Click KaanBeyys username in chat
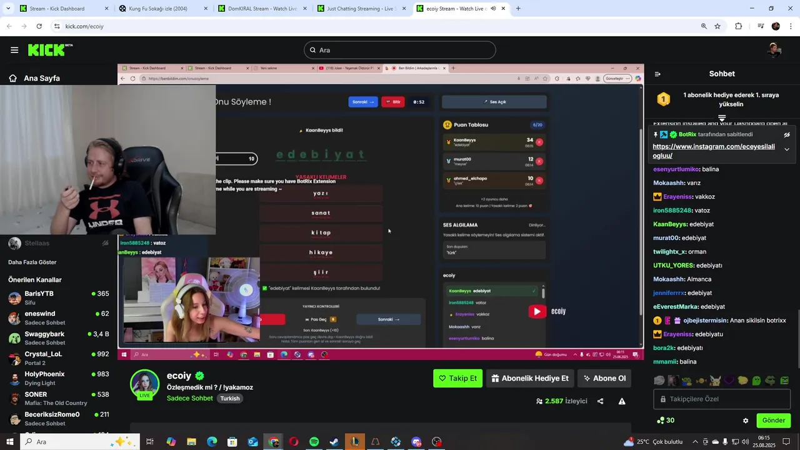This screenshot has height=450, width=800. coord(670,224)
